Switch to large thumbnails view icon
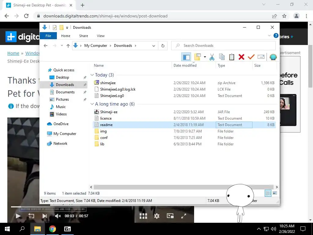The height and width of the screenshot is (235, 313). (275, 193)
